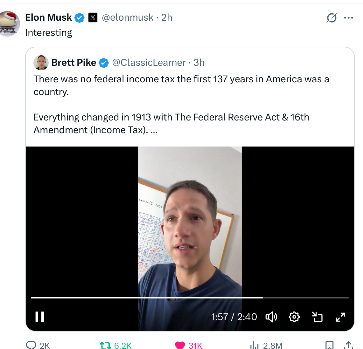Open Brett Pike's profile avatar

41,63
